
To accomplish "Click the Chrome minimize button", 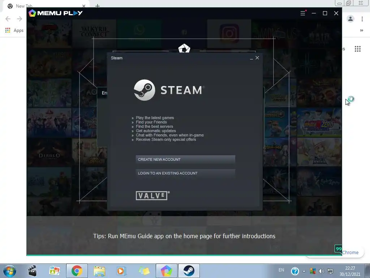I will pos(340,3).
